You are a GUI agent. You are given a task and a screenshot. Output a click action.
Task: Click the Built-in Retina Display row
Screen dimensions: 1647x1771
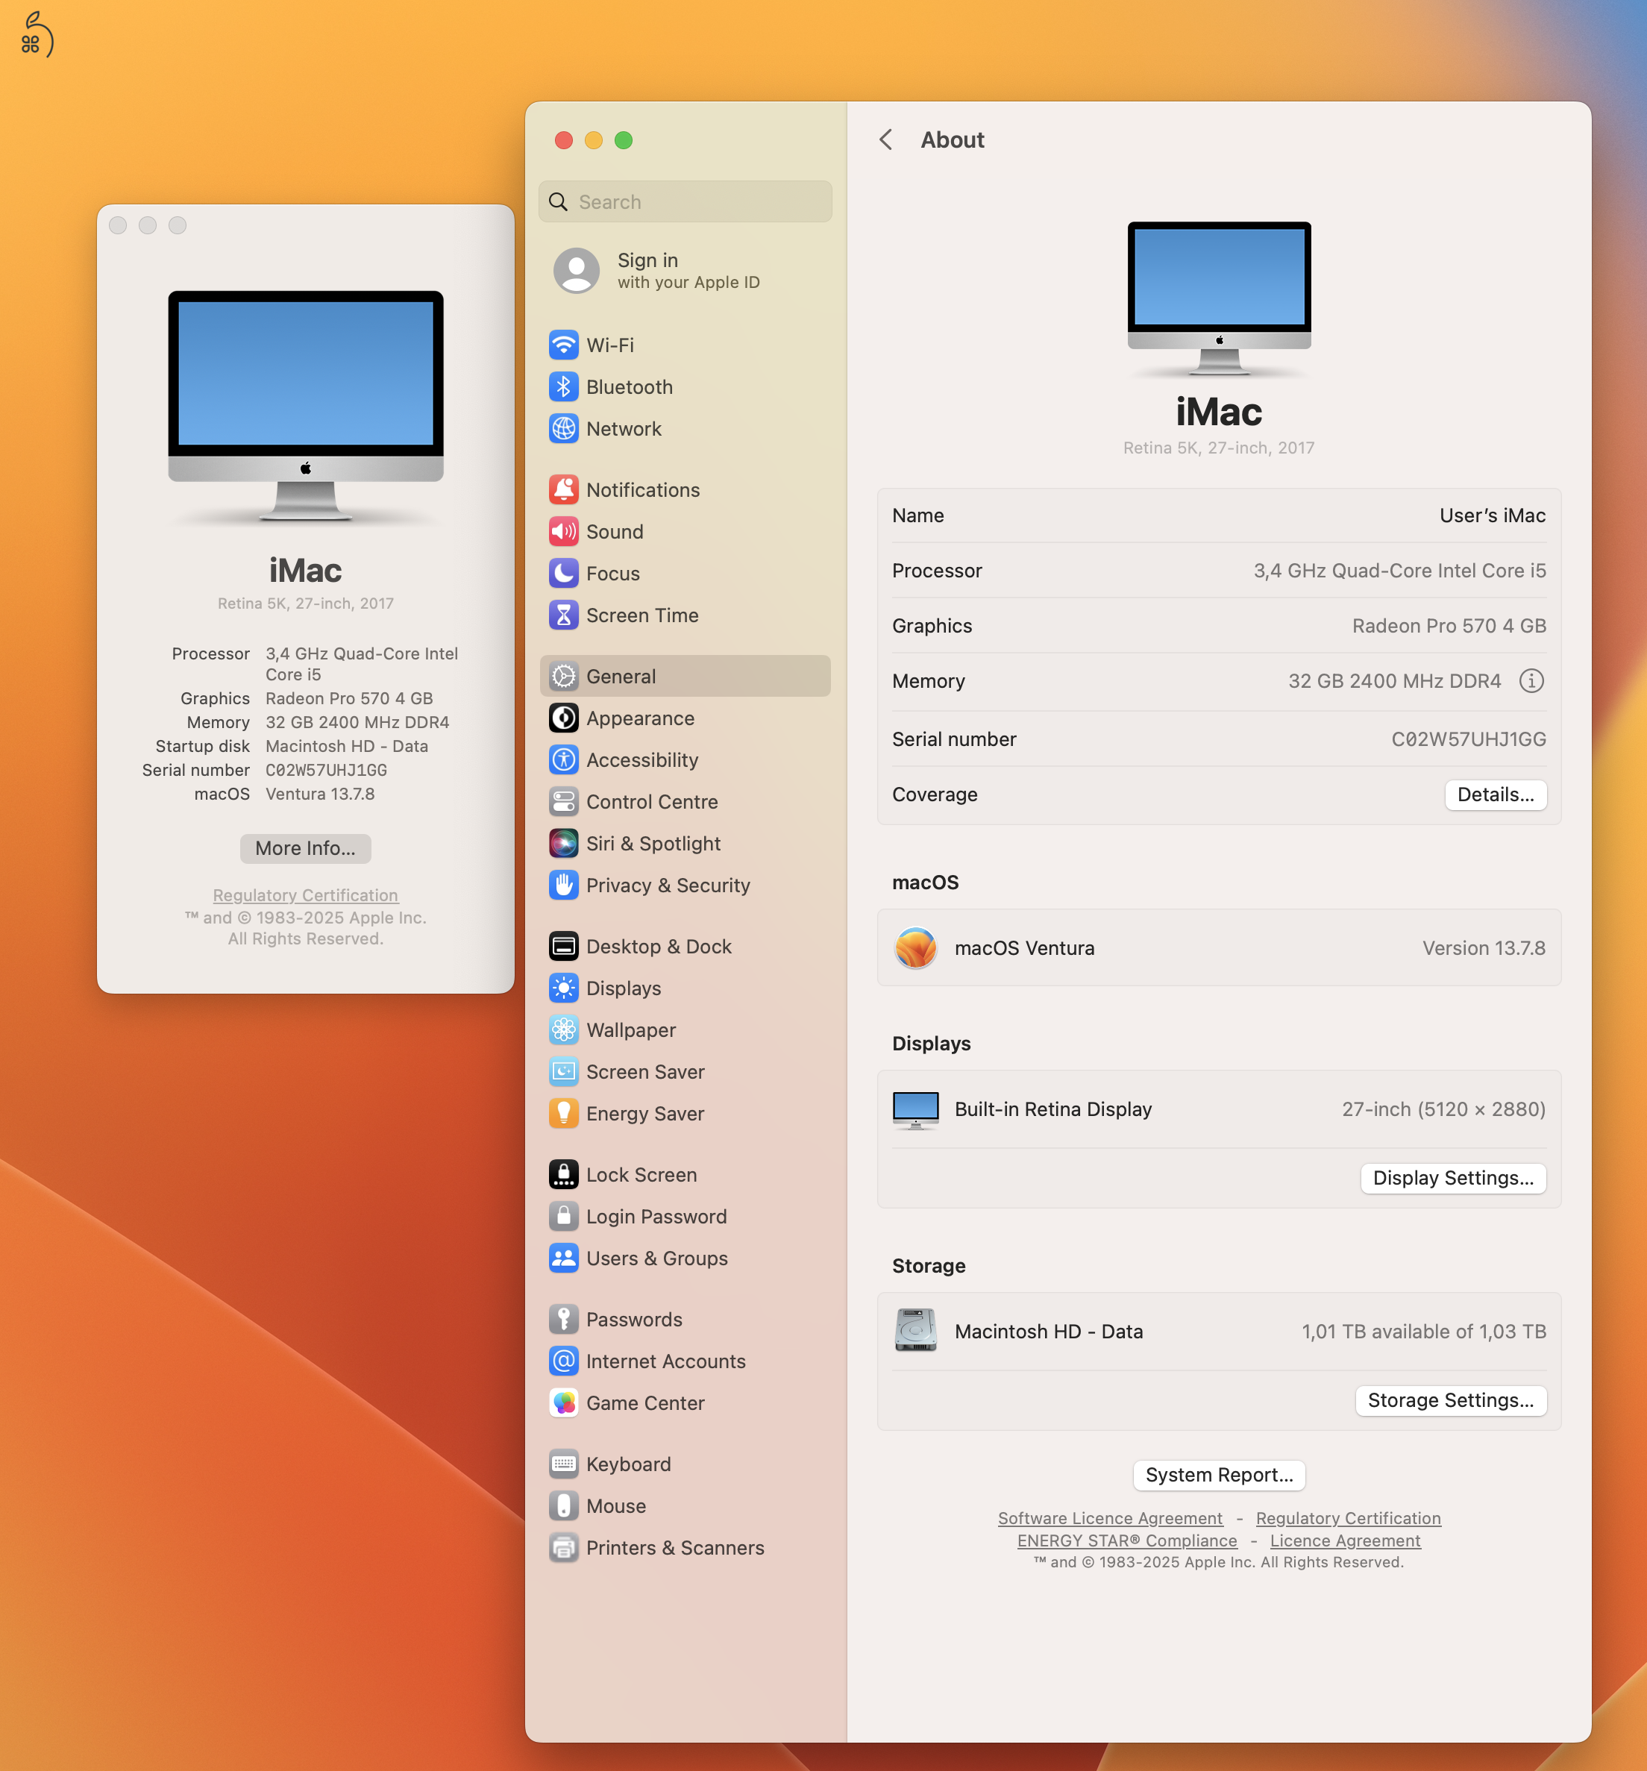coord(1219,1109)
